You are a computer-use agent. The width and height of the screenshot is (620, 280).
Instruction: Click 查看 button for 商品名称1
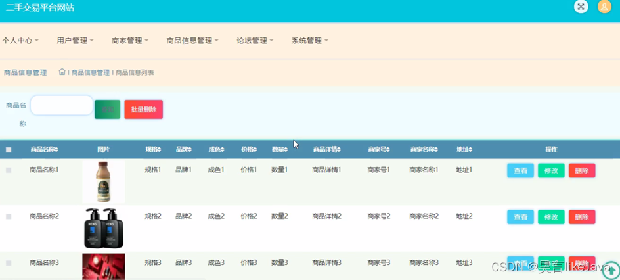520,170
